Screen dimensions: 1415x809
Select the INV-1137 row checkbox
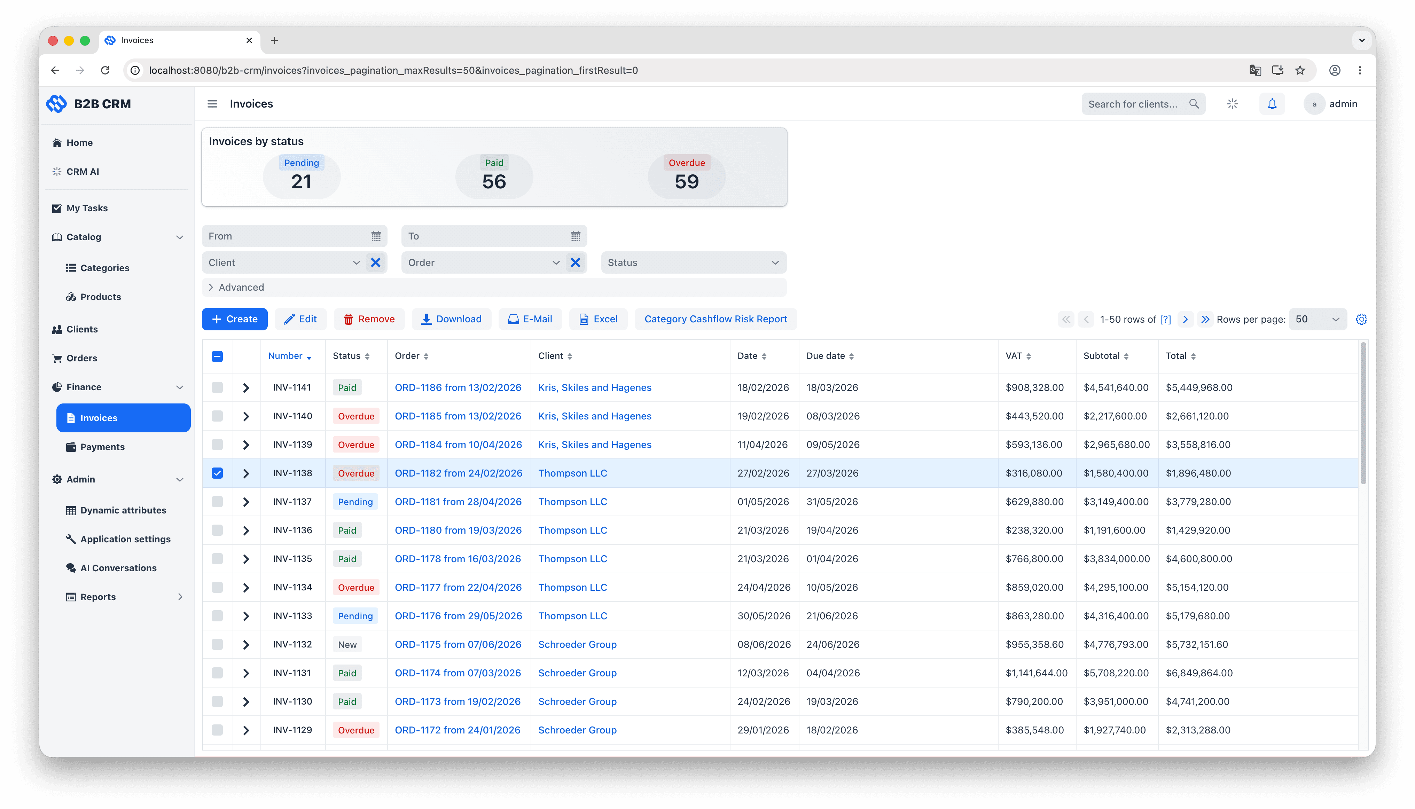[x=217, y=502]
